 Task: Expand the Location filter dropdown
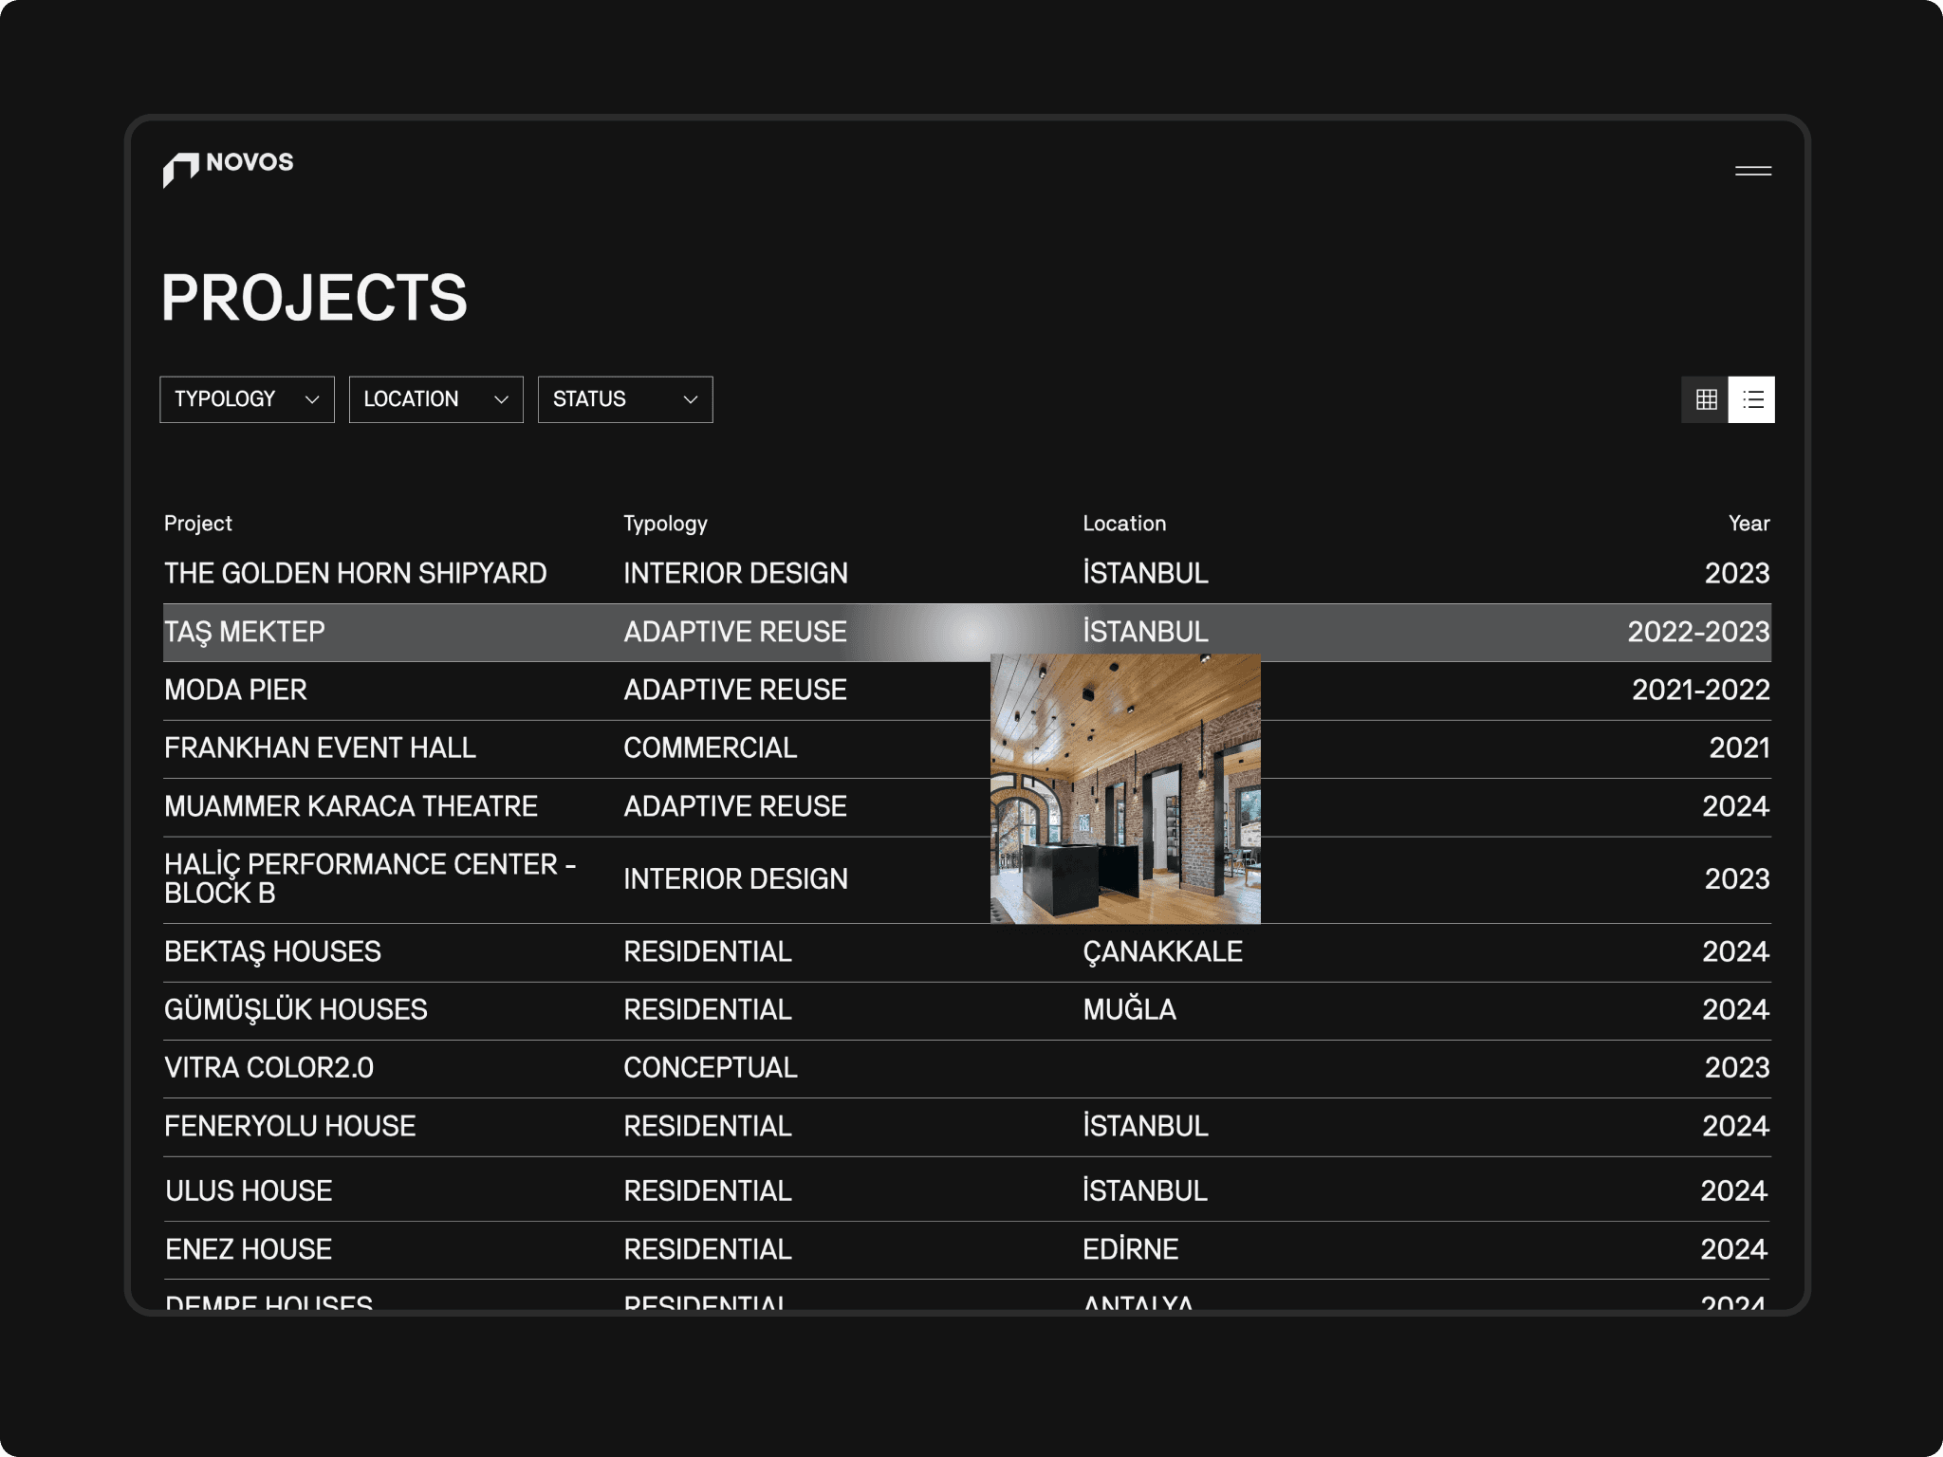(x=435, y=399)
